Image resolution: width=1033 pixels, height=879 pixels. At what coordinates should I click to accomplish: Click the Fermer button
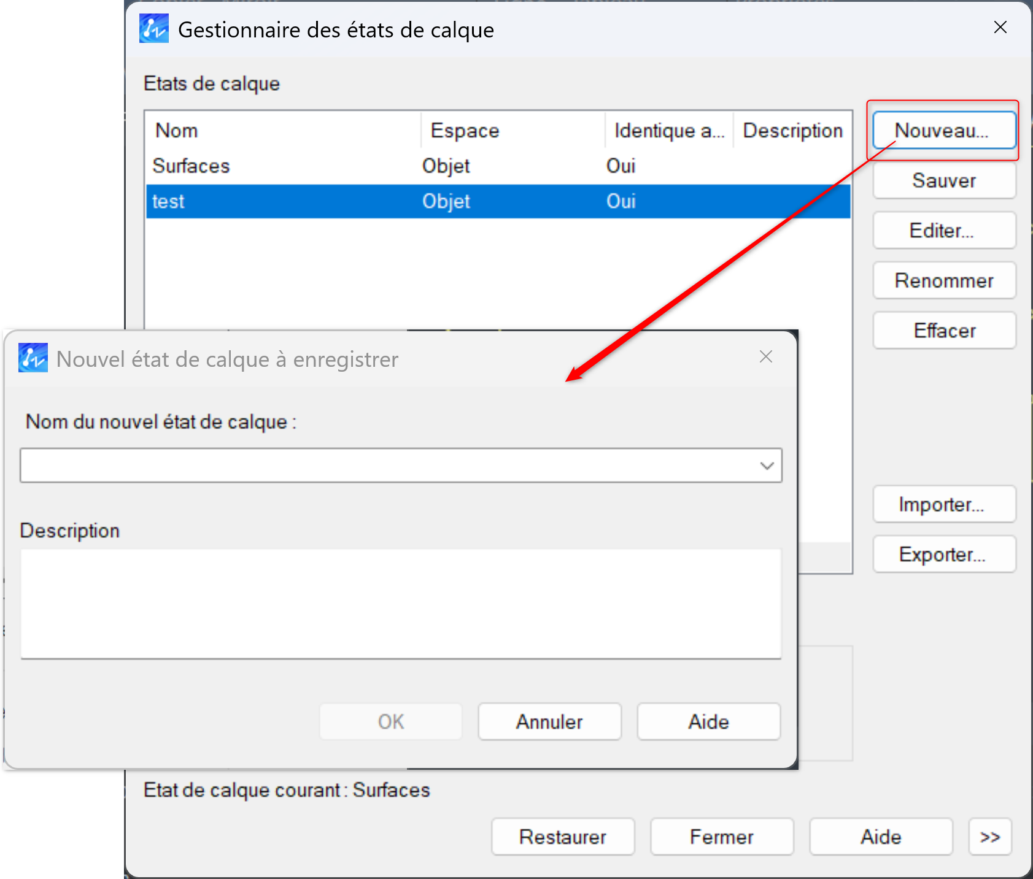point(721,837)
